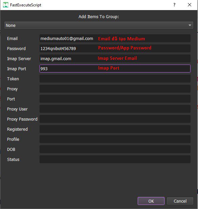Click the Status input field

tap(115, 159)
